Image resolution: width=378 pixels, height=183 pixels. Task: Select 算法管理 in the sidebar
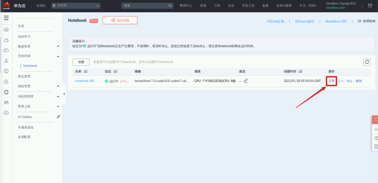(24, 76)
